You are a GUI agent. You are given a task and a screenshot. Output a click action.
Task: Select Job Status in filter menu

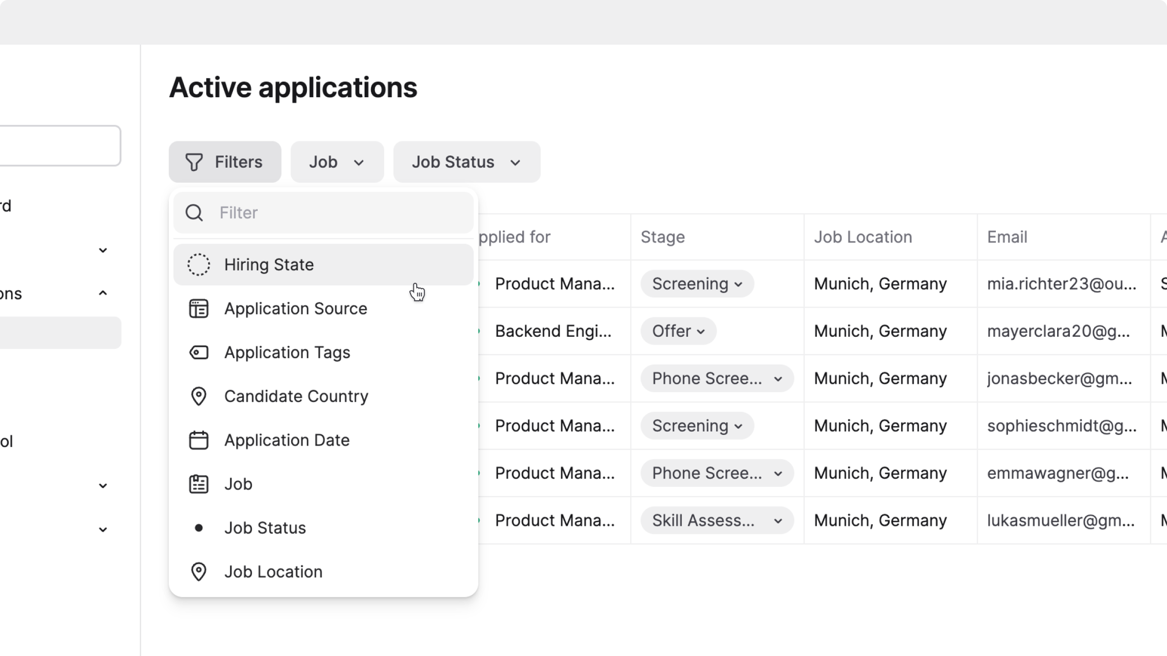[x=265, y=528]
